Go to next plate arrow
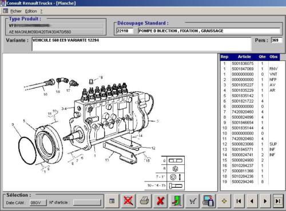The width and height of the screenshot is (286, 211). tap(265, 201)
